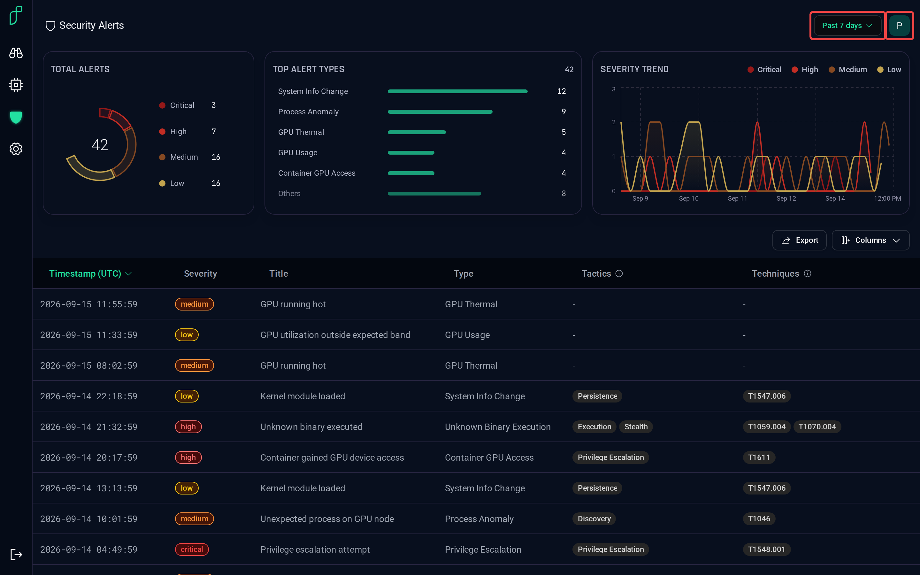Open the Unknown binary executed alert
The height and width of the screenshot is (575, 920).
(x=311, y=427)
